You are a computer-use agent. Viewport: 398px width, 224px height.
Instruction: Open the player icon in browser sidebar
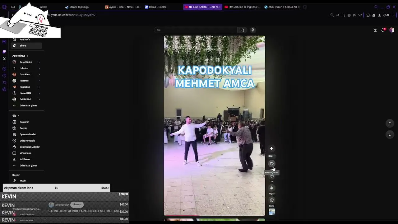4,69
